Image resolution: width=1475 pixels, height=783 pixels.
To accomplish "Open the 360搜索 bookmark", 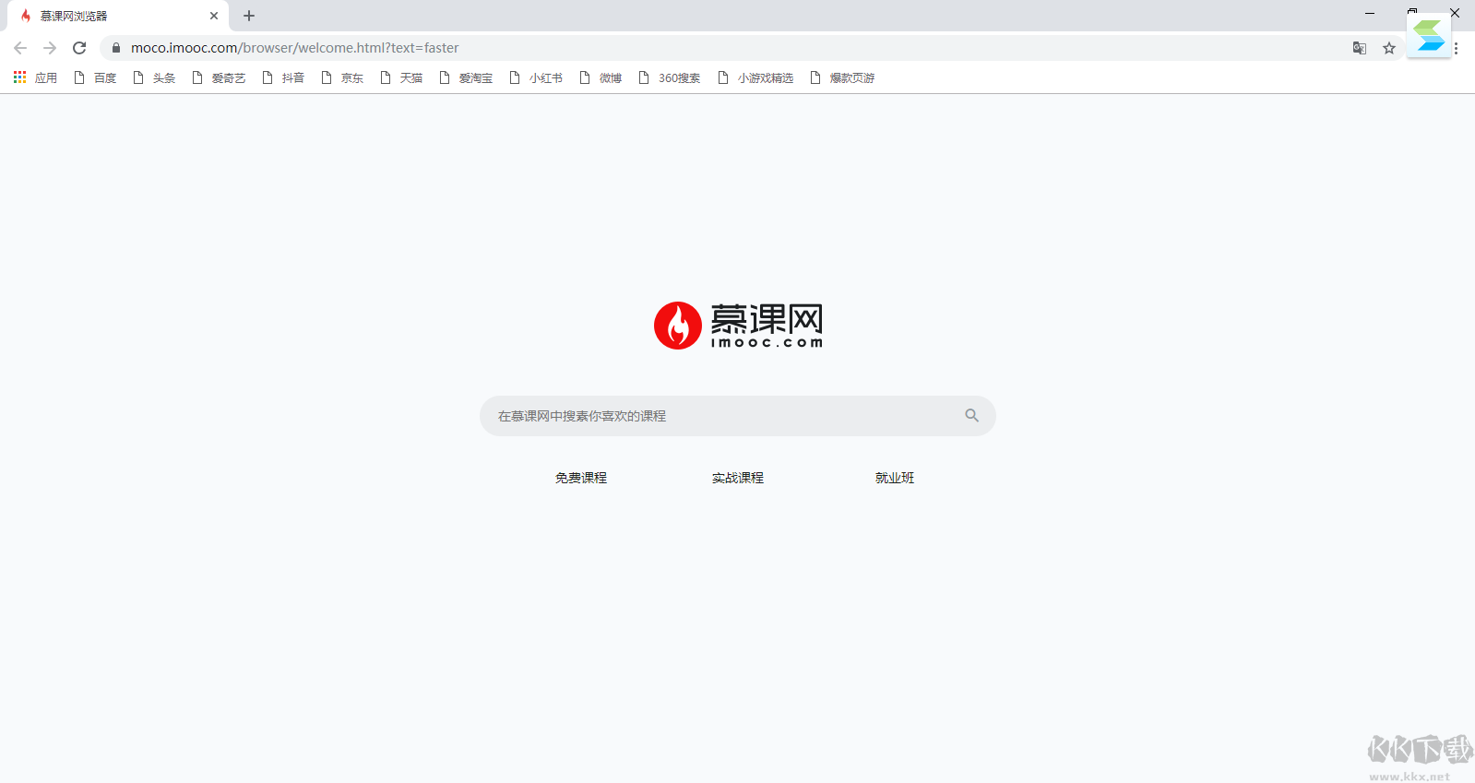I will (670, 78).
